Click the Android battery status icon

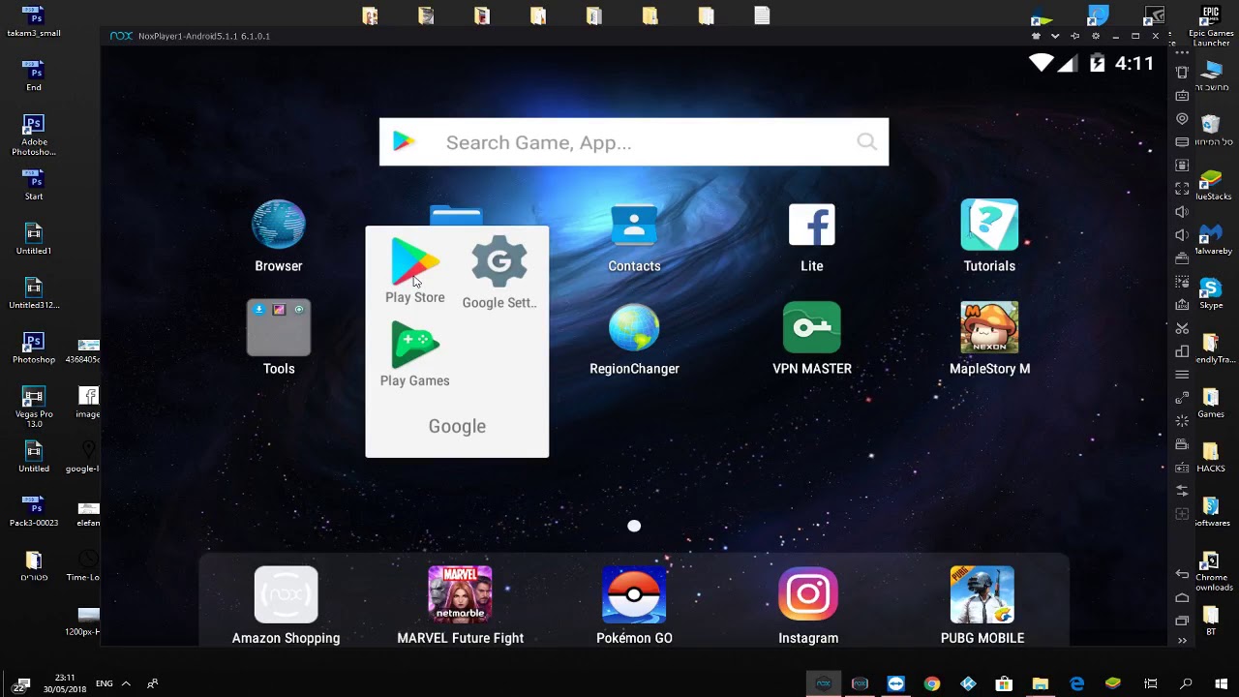pos(1098,64)
